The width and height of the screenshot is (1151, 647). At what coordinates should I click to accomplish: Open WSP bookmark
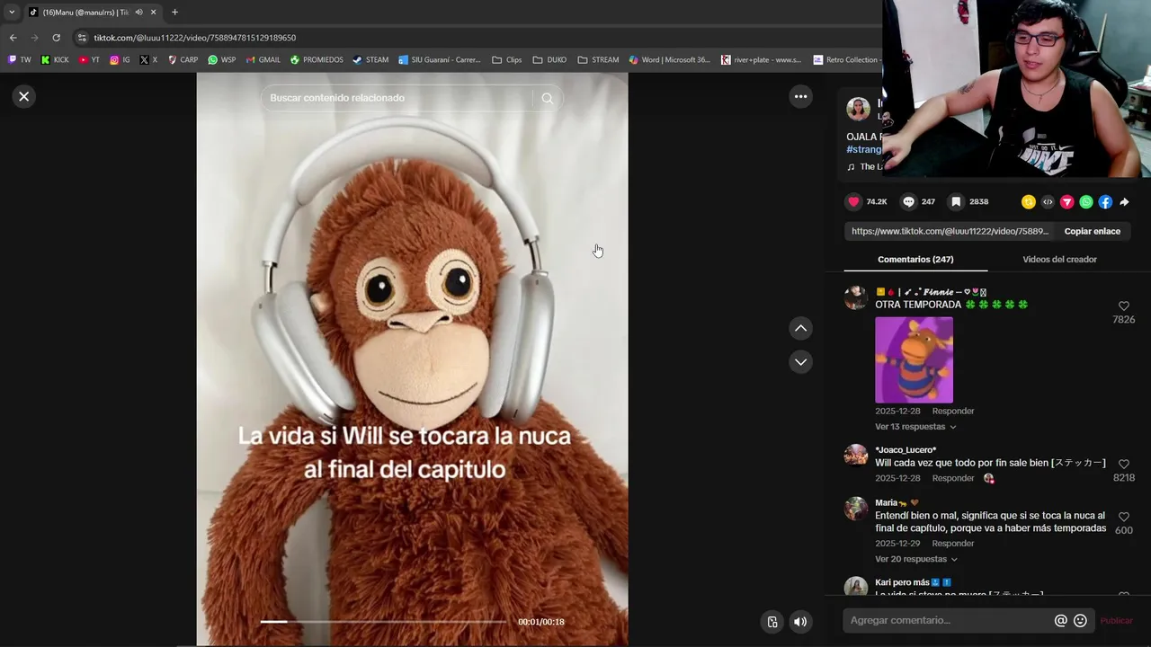(221, 60)
